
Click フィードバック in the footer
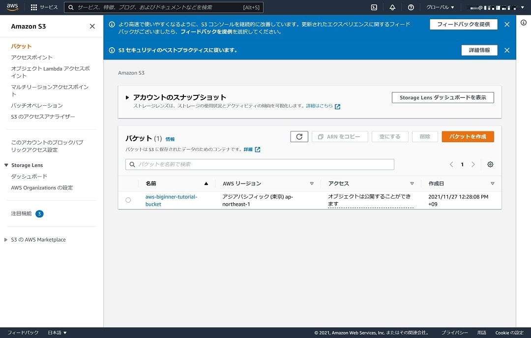23,333
